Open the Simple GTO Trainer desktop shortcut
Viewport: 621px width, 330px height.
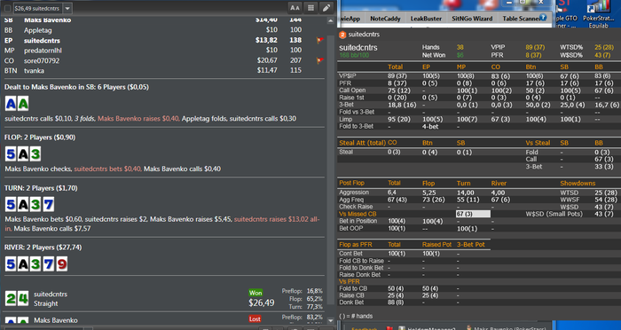pos(567,14)
